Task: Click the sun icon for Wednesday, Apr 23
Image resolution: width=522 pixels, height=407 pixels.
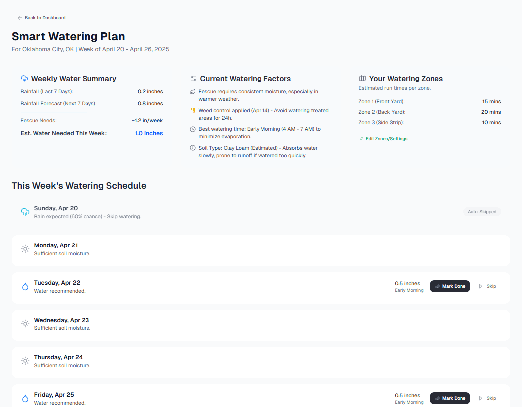Action: (x=25, y=324)
